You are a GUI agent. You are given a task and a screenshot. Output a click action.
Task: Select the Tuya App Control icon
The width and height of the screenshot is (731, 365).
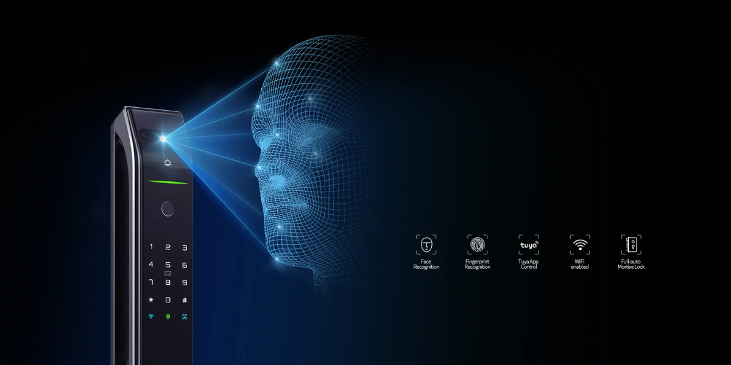(529, 245)
